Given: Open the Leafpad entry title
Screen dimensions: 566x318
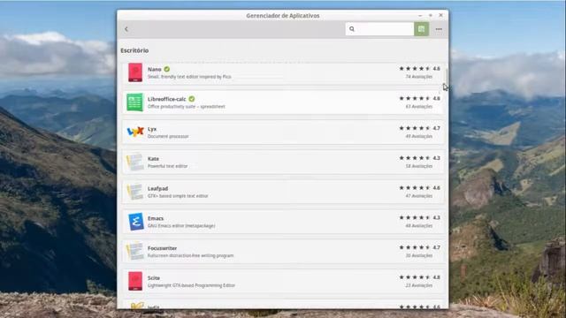Looking at the screenshot, I should [x=157, y=188].
